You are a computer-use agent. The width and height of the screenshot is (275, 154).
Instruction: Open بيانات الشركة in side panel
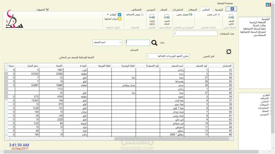click(259, 25)
